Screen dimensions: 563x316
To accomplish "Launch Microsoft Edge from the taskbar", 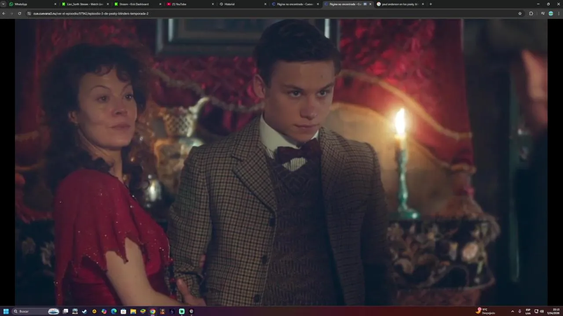I will 113,311.
